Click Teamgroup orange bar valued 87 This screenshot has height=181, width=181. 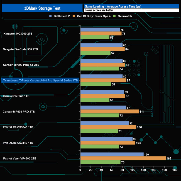click(x=103, y=80)
